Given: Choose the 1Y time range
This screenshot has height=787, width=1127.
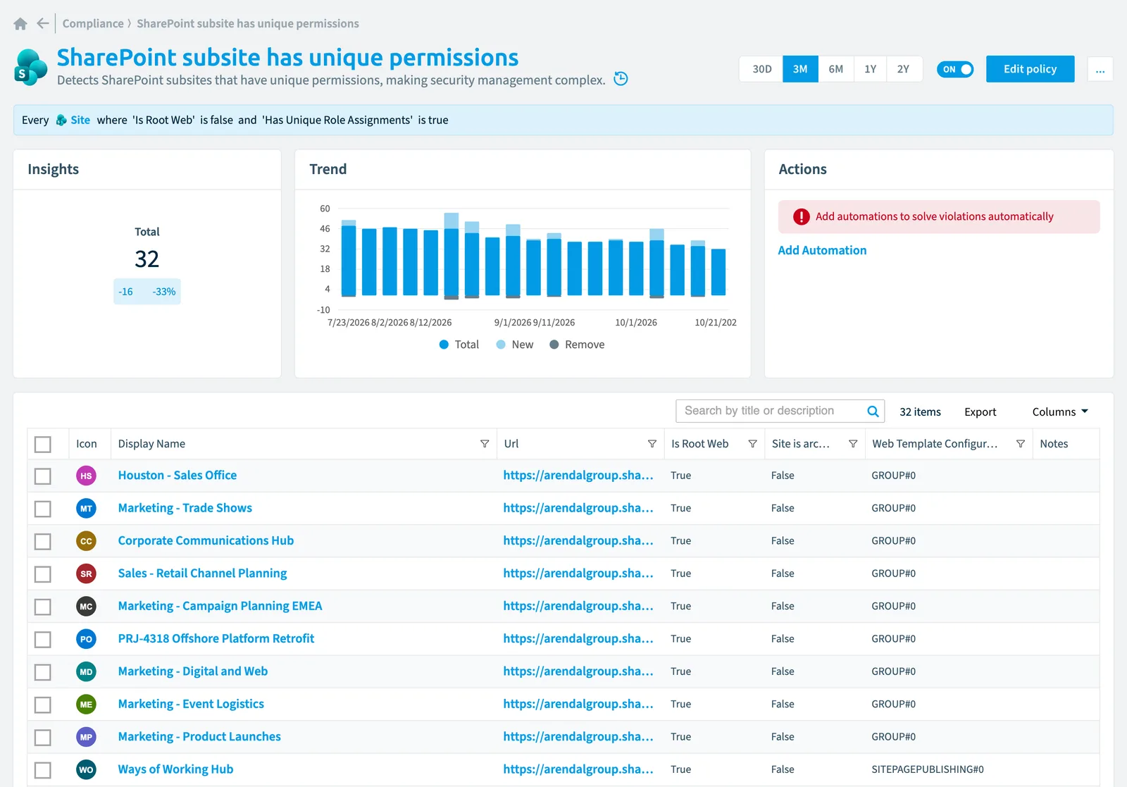Looking at the screenshot, I should tap(870, 69).
